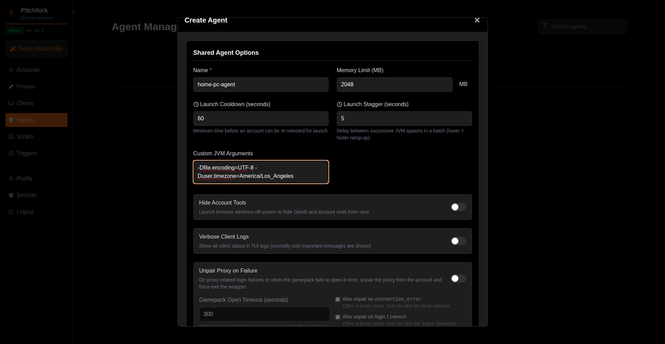665x344 pixels.
Task: Enable Unpair Proxy on Failure switch
Action: coord(458,278)
